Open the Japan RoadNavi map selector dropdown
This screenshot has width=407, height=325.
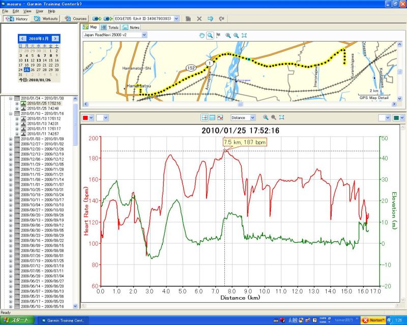pos(144,35)
